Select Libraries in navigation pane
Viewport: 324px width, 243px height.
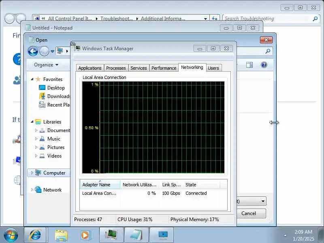[x=52, y=122]
